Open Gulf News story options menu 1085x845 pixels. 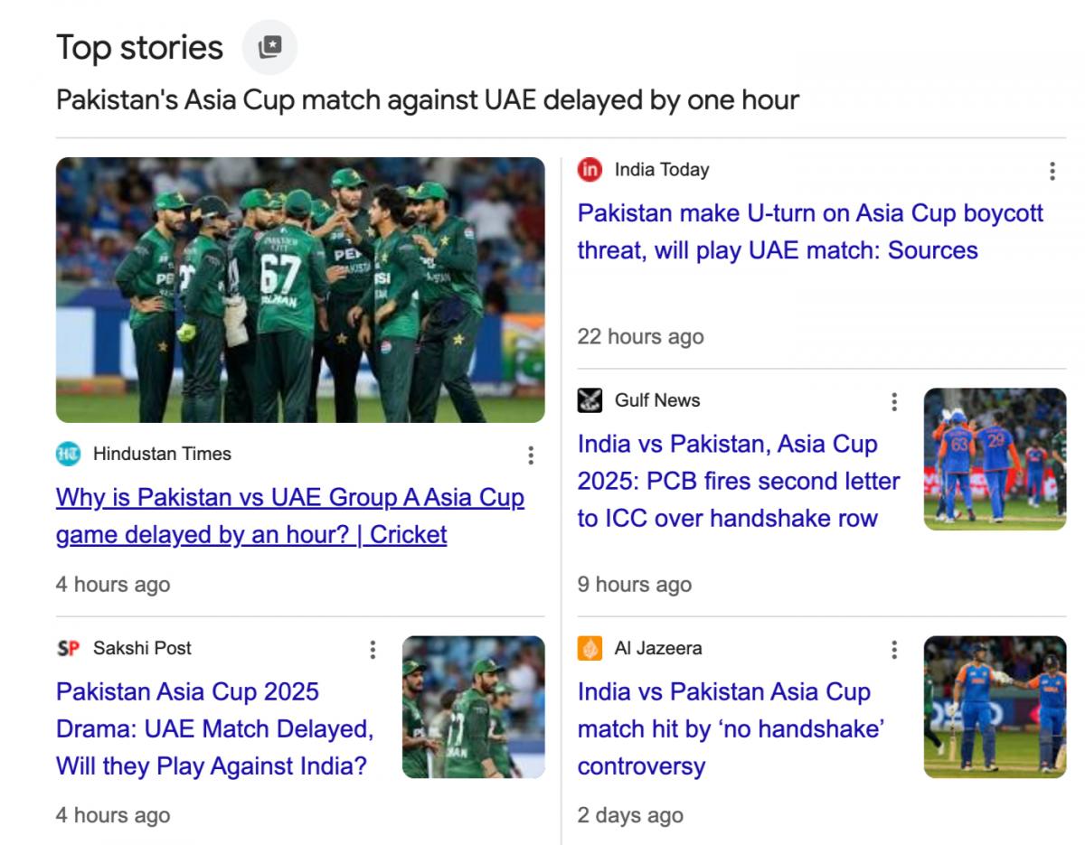click(894, 401)
